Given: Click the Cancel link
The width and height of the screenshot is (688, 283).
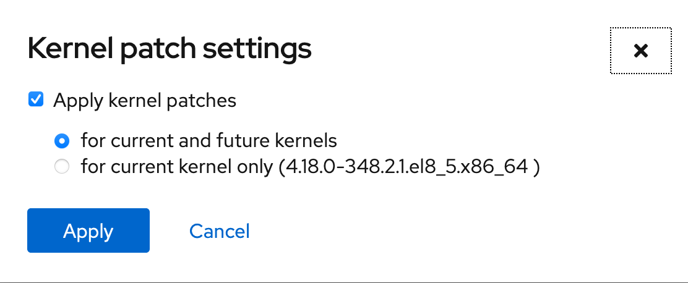Looking at the screenshot, I should [x=219, y=231].
